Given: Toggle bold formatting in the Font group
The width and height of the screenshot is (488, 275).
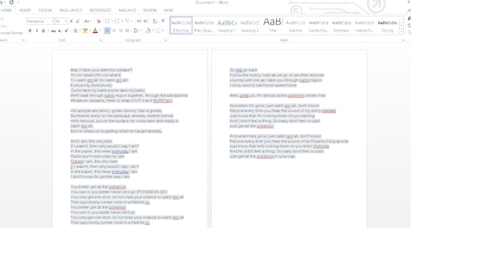Looking at the screenshot, I should 30,31.
